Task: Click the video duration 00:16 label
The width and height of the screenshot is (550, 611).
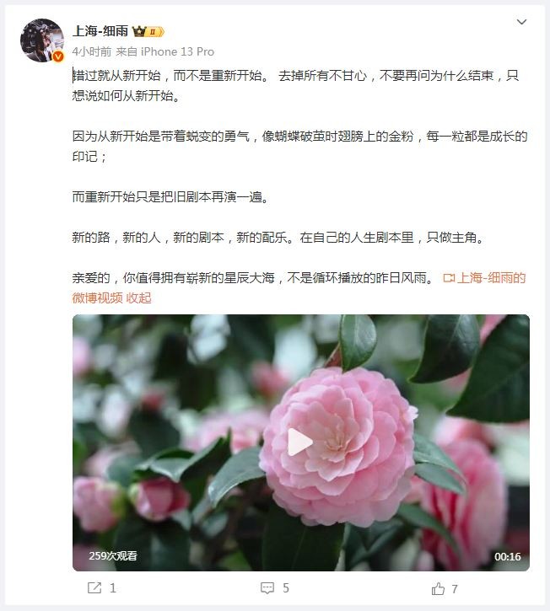Action: coord(508,556)
